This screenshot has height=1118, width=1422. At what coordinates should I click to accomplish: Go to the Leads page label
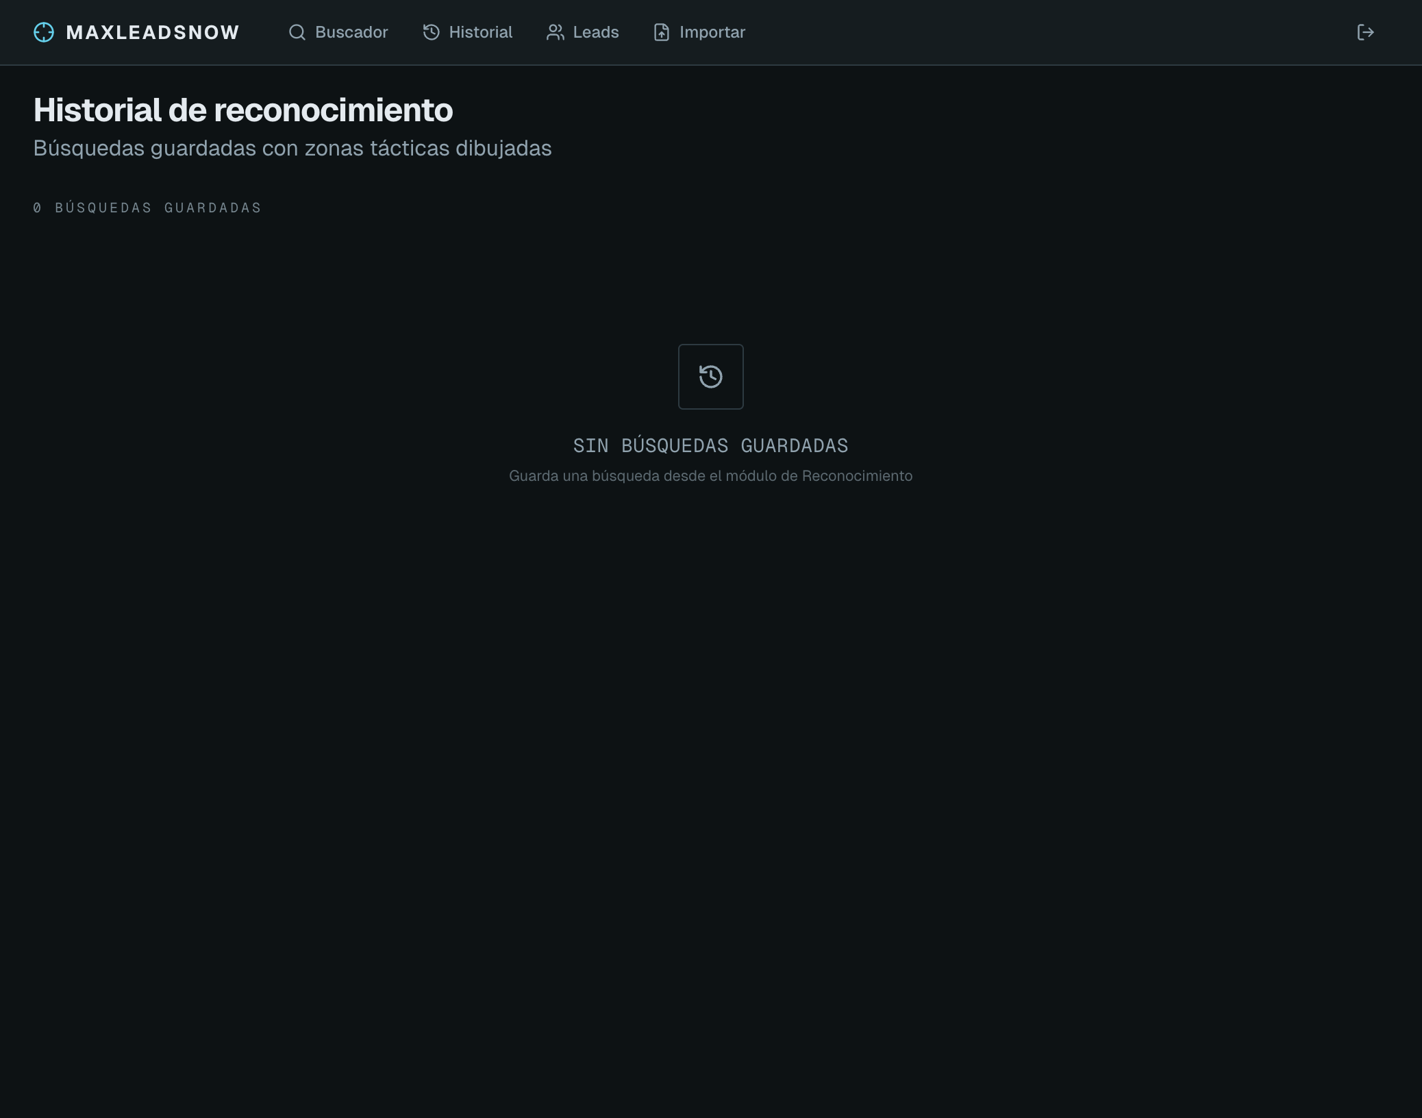pos(595,32)
